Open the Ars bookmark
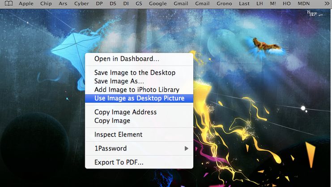332x187 pixels. coord(63,4)
